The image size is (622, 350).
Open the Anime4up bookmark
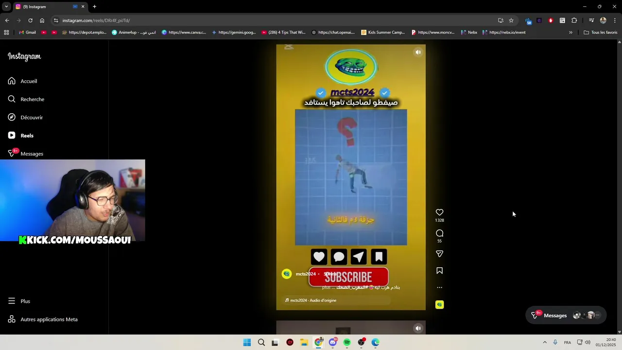134,33
